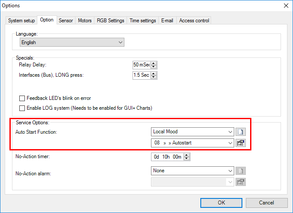The width and height of the screenshot is (293, 213).
Task: Close the Options dialog window
Action: [286, 5]
